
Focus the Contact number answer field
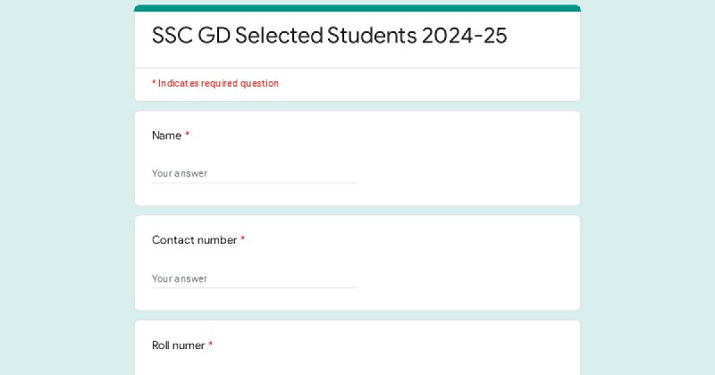255,279
